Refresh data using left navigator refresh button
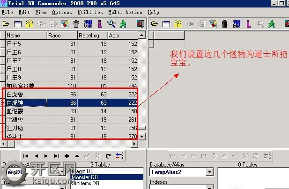Screen dimensions: 289x189 tap(108, 156)
